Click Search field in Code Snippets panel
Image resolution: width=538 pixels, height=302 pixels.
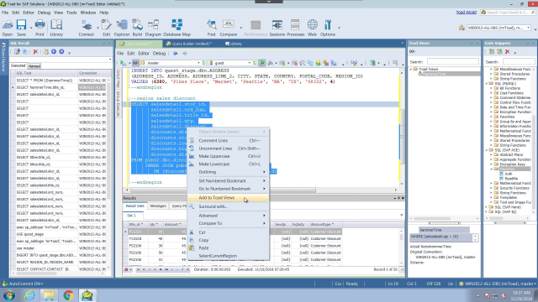[519, 62]
